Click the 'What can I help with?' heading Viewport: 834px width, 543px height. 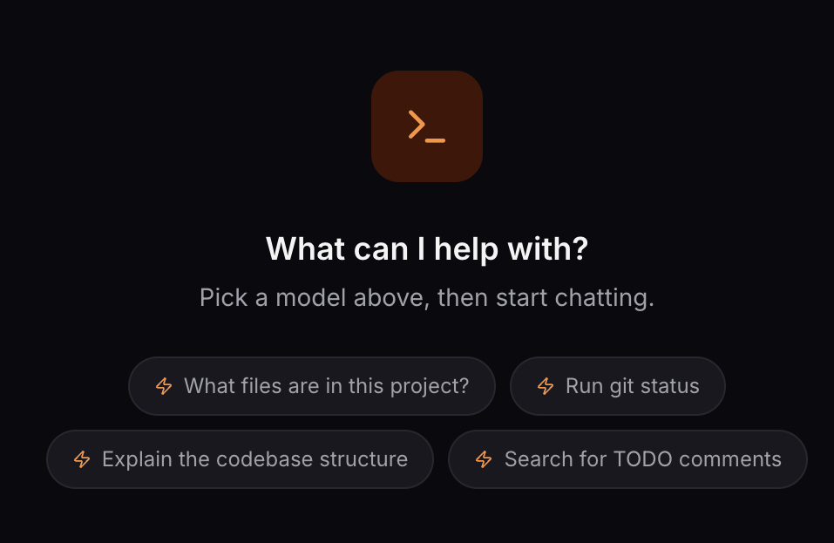(x=426, y=249)
